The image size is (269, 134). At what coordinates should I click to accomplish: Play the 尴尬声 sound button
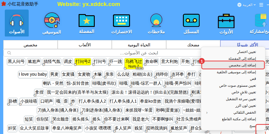[34, 62]
